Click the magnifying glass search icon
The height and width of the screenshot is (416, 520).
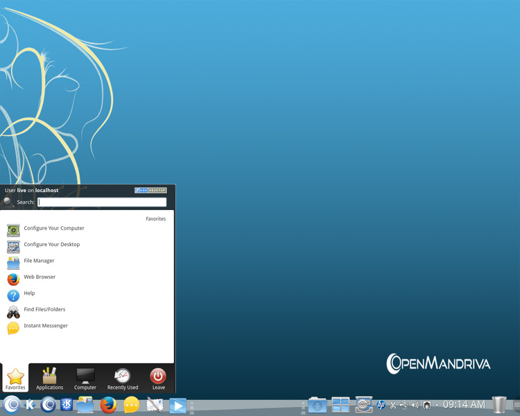[8, 202]
